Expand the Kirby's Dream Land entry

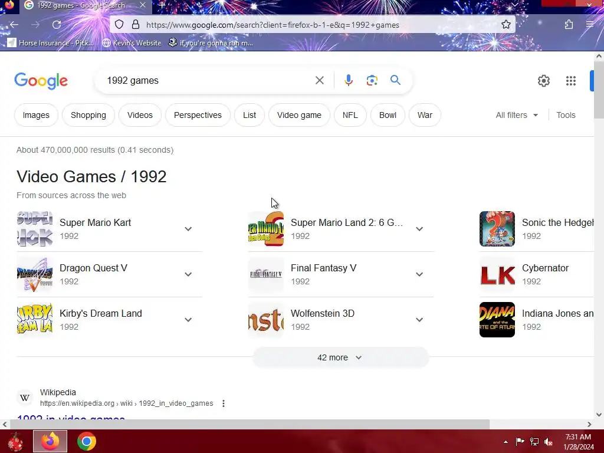point(188,320)
